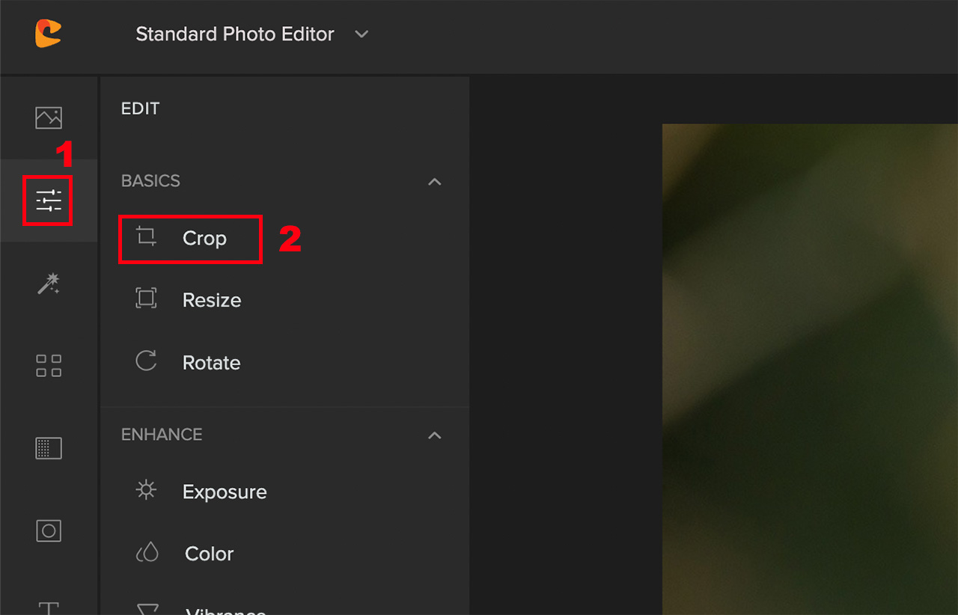Click Rotate in the Basics section
Viewport: 958px width, 615px height.
click(x=211, y=362)
